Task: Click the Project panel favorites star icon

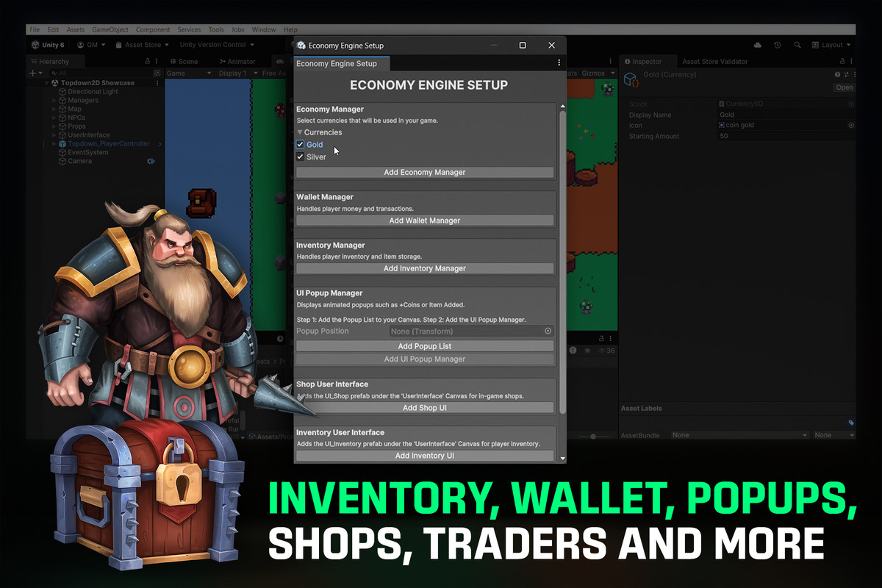Action: [587, 351]
